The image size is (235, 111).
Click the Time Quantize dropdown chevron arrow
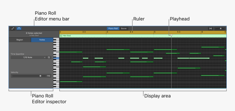tap(45, 57)
